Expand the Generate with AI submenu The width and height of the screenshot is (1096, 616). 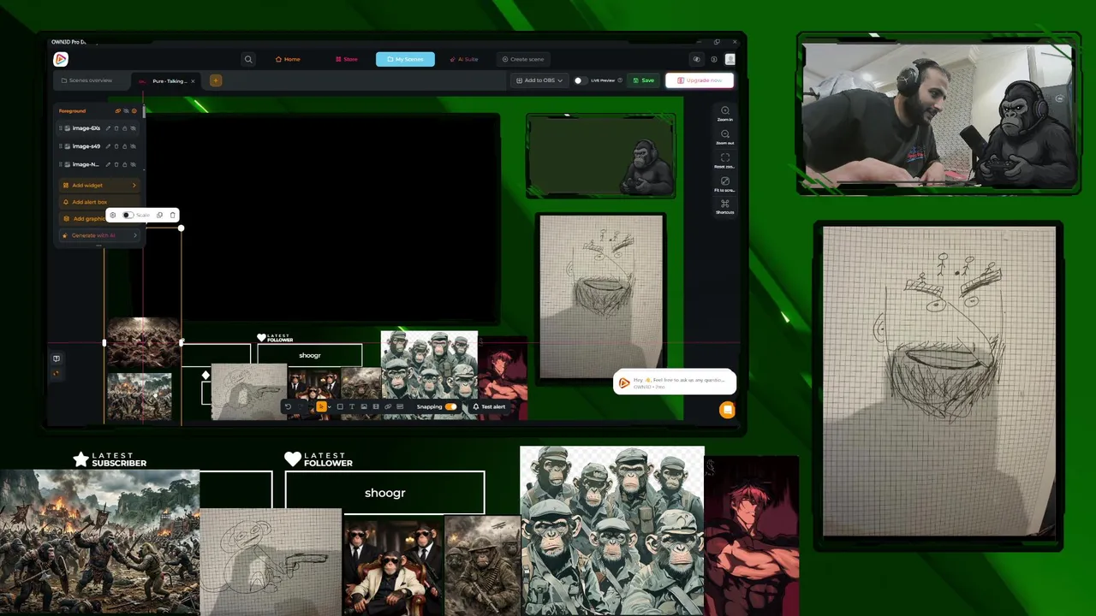134,235
